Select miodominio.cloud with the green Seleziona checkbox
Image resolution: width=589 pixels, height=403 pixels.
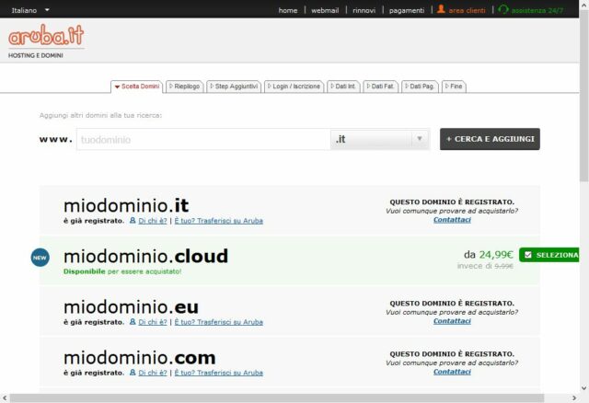(550, 255)
